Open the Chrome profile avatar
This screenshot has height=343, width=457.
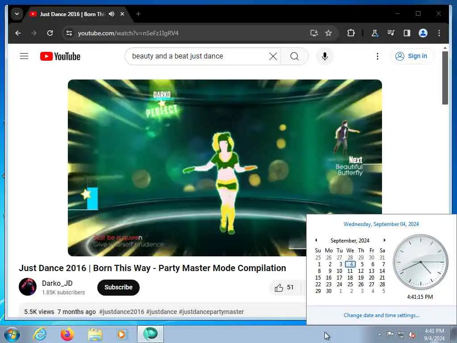click(423, 33)
